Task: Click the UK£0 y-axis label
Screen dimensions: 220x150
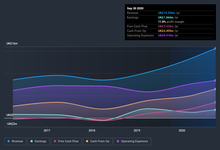Action: click(10, 115)
